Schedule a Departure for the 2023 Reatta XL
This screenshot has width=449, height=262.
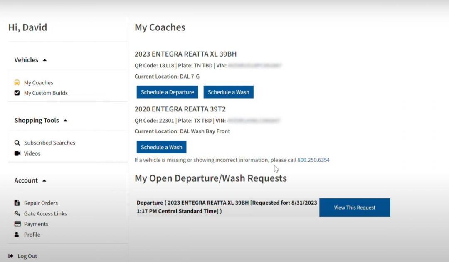[x=167, y=92]
